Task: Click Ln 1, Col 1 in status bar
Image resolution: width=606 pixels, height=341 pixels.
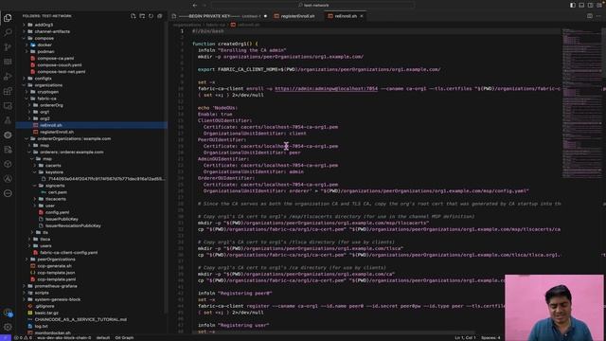Action: (x=465, y=338)
